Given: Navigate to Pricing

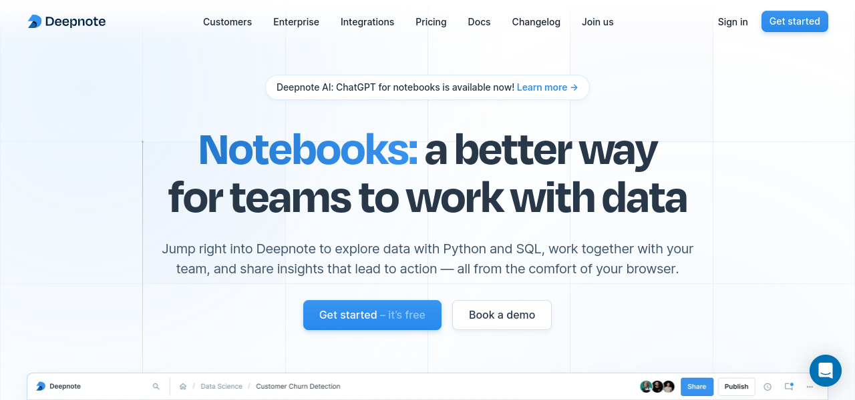Looking at the screenshot, I should pyautogui.click(x=431, y=22).
